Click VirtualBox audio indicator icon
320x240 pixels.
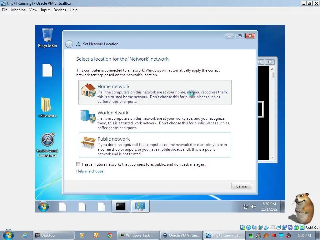click(254, 227)
